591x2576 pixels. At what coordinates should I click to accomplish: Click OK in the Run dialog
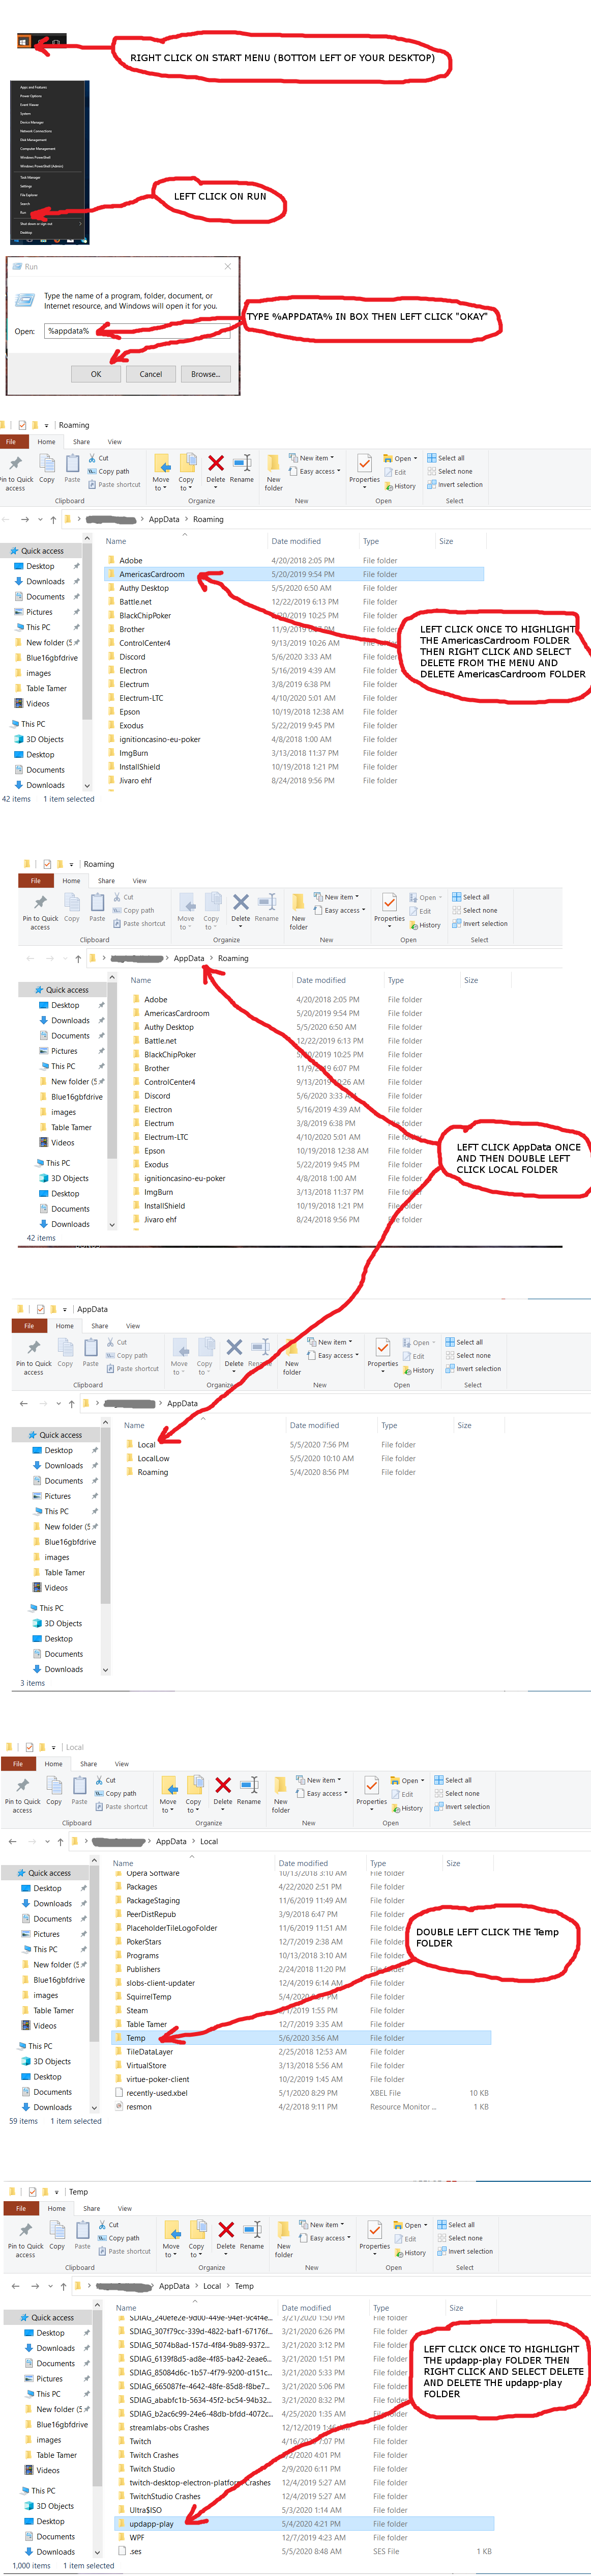[96, 374]
